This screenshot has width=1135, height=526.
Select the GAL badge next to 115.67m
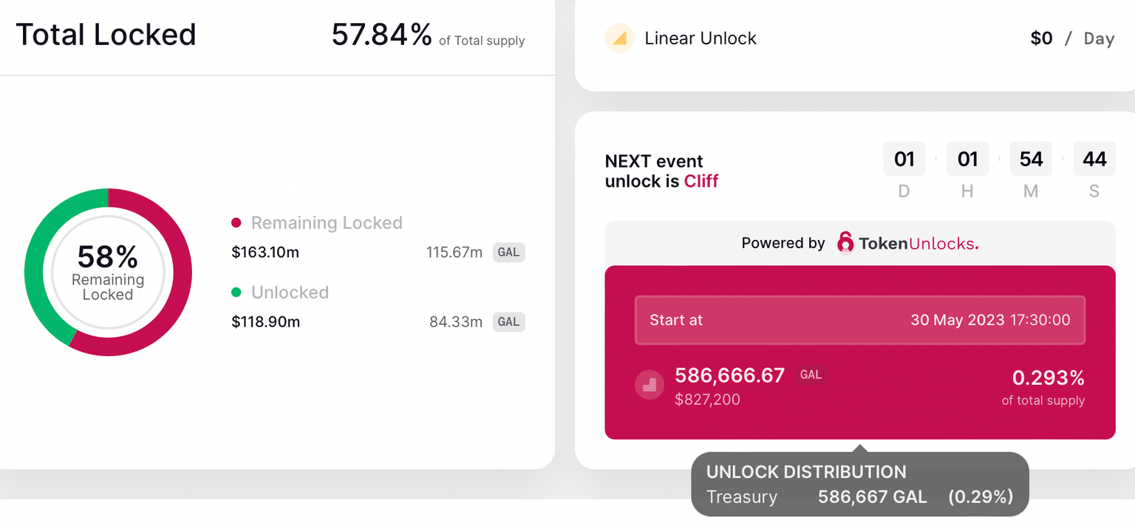coord(508,252)
